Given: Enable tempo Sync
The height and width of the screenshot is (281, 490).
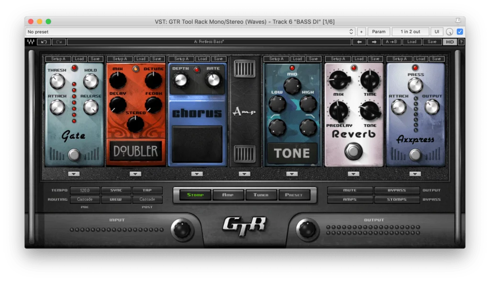Looking at the screenshot, I should click(x=116, y=190).
